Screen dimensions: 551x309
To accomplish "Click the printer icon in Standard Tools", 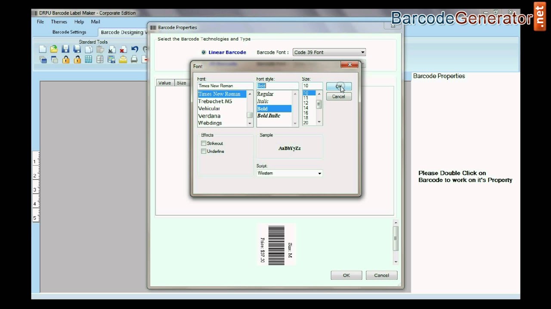I will (x=134, y=60).
